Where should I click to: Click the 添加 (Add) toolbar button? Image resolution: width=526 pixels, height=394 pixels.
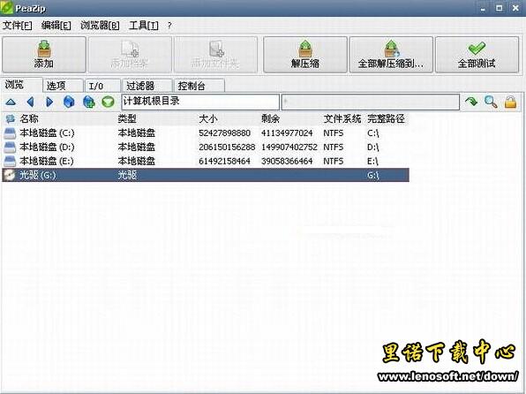click(44, 55)
